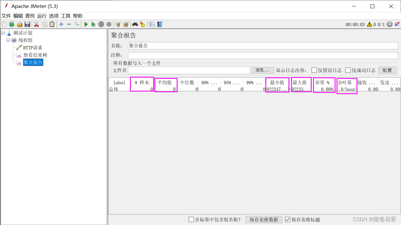Open the 选项 menu
Image resolution: width=401 pixels, height=225 pixels.
click(54, 16)
